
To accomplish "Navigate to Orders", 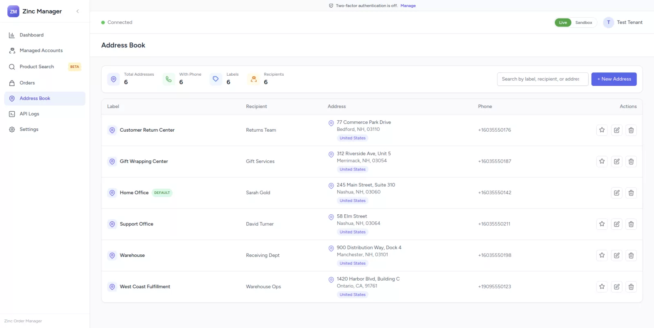I will coord(45,83).
